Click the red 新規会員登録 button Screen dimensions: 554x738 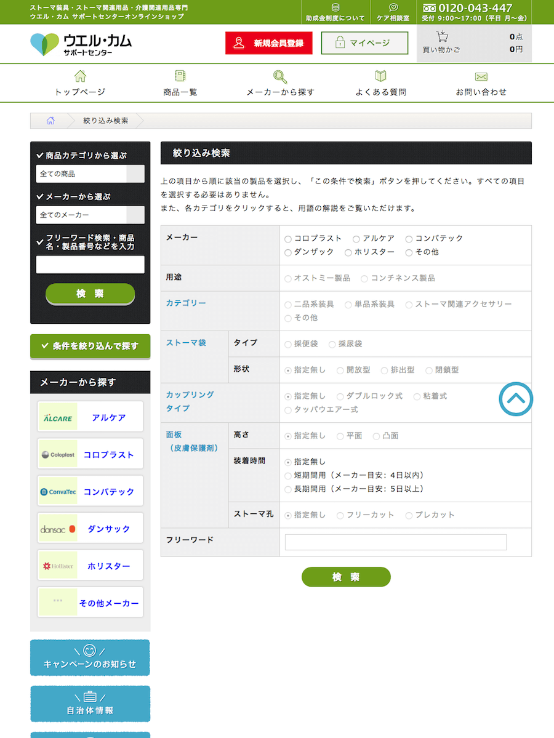(269, 43)
